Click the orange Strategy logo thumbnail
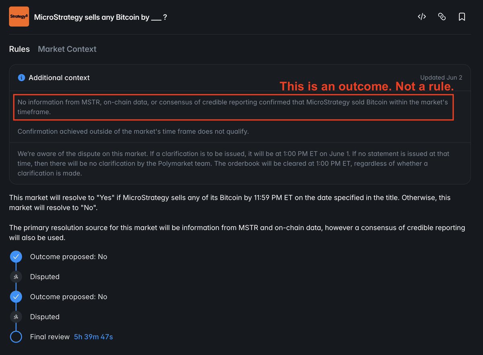This screenshot has width=483, height=355. point(19,16)
